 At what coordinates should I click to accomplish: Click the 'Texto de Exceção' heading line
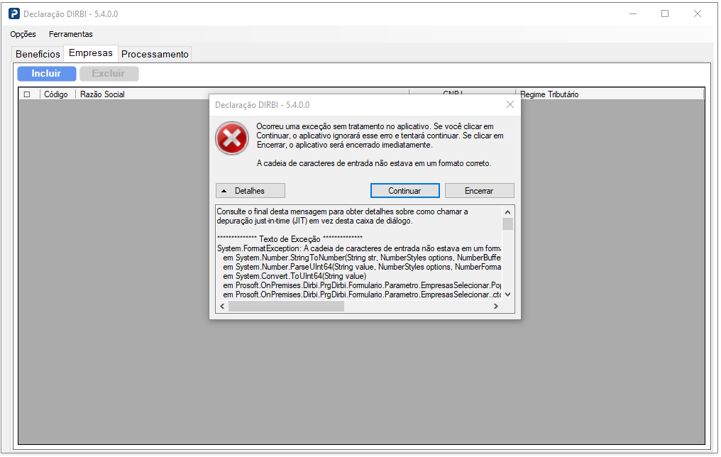pos(290,239)
